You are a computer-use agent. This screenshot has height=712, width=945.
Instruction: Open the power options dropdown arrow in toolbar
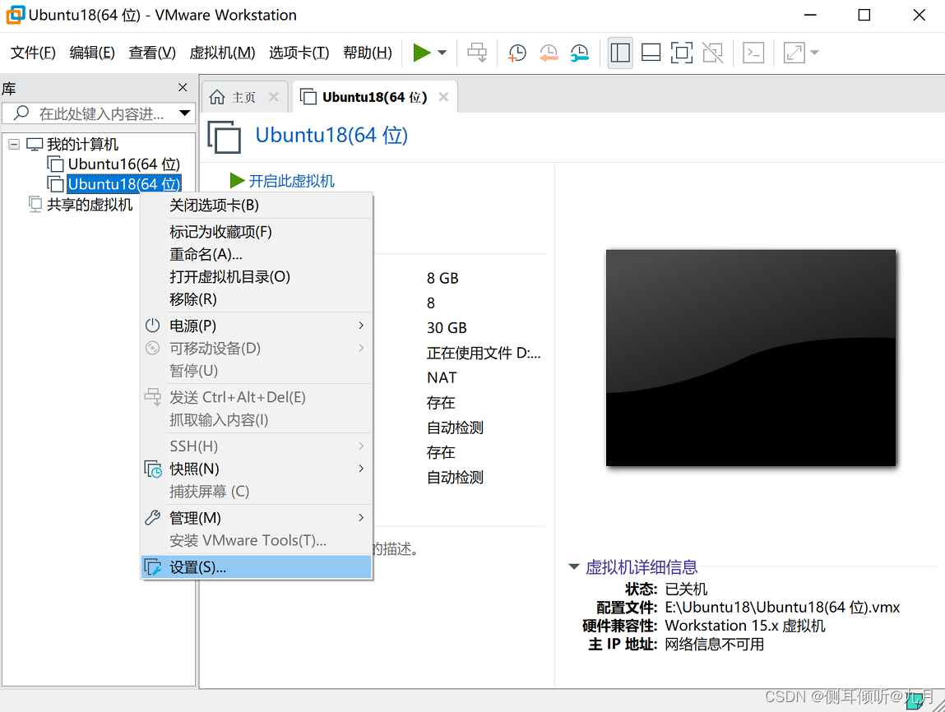click(x=442, y=53)
